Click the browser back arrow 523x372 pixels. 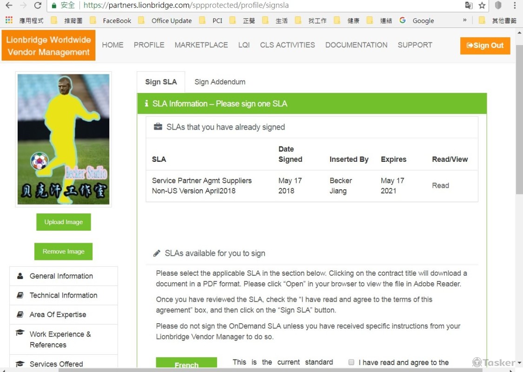coord(9,6)
